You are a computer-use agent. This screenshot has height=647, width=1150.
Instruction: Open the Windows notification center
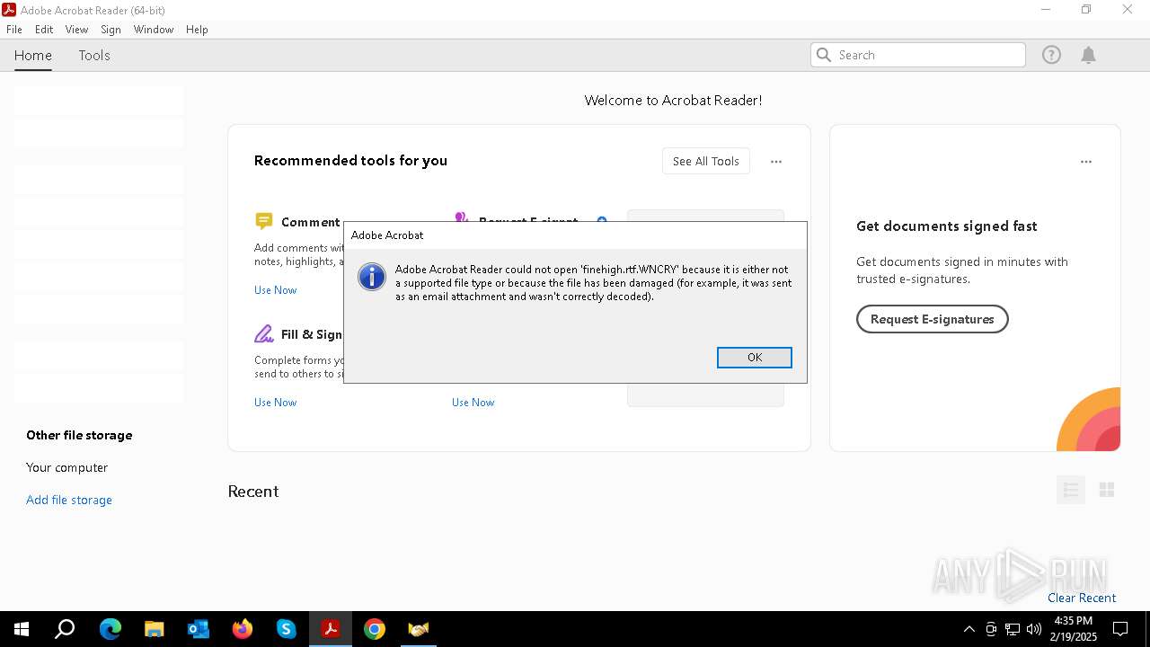[x=1120, y=629]
